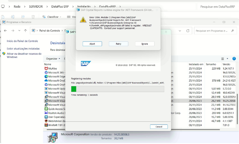The width and height of the screenshot is (239, 144).
Task: Refresh the Programas e Recursos window
Action: click(188, 31)
